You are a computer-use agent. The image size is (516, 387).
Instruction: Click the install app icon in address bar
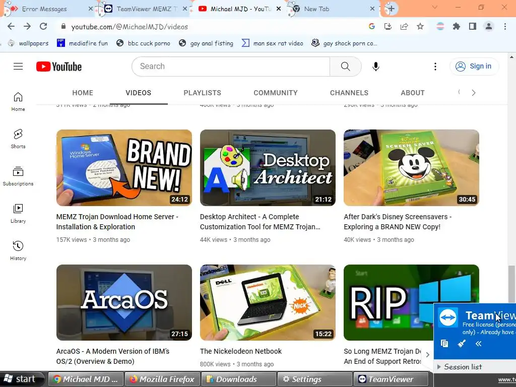[x=388, y=27]
